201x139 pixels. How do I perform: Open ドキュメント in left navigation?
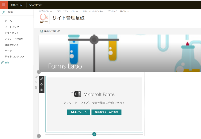12,33
